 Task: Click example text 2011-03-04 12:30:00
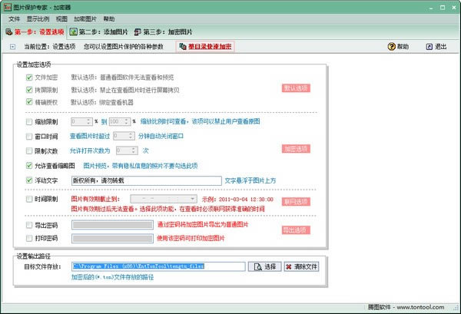(x=246, y=199)
